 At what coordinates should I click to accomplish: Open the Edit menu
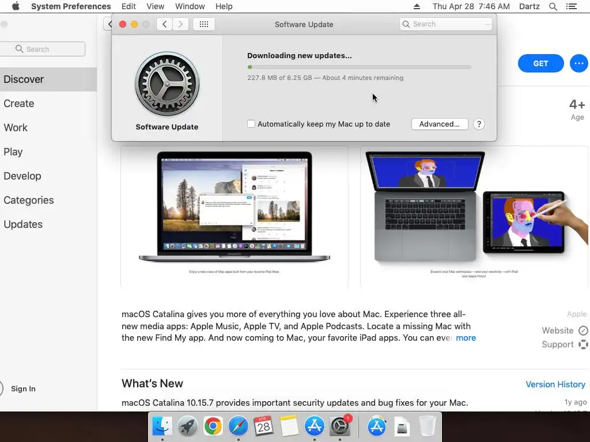click(x=128, y=6)
